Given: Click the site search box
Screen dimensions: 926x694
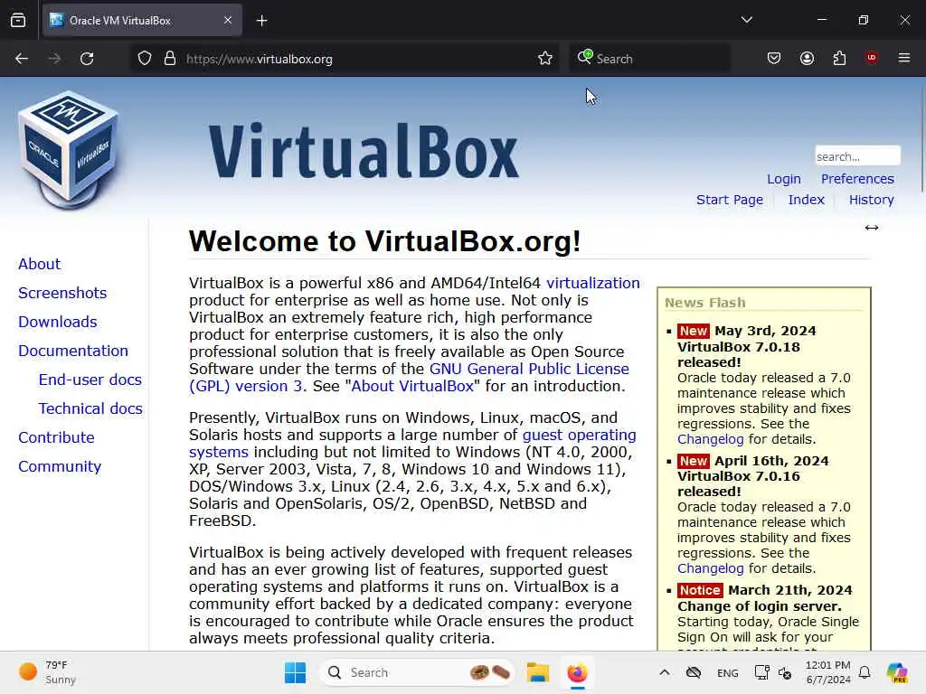Looking at the screenshot, I should coord(857,156).
